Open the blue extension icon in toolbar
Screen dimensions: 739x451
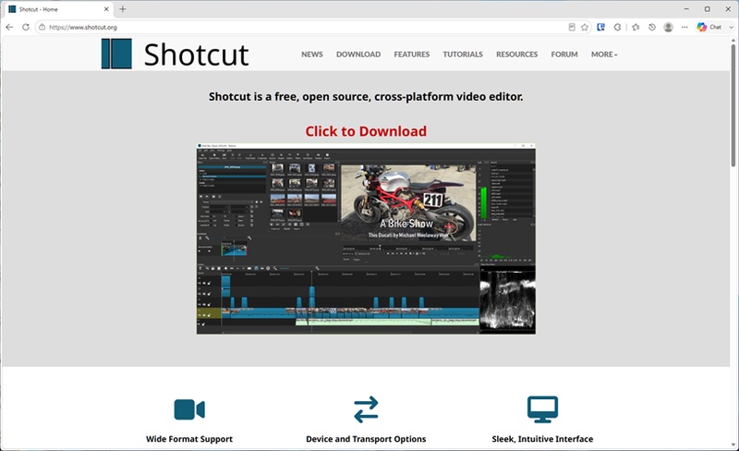point(601,27)
